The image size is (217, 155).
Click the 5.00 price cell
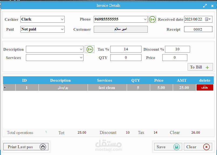point(161,87)
